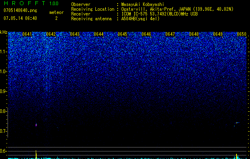250x159 pixels.
Task: Click the 1.1 frequency axis label
Action: click(x=3, y=52)
